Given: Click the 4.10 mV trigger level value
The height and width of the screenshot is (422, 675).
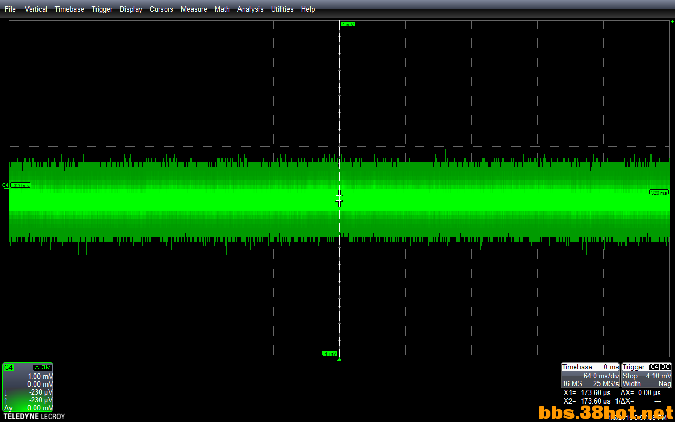Looking at the screenshot, I should click(x=658, y=376).
